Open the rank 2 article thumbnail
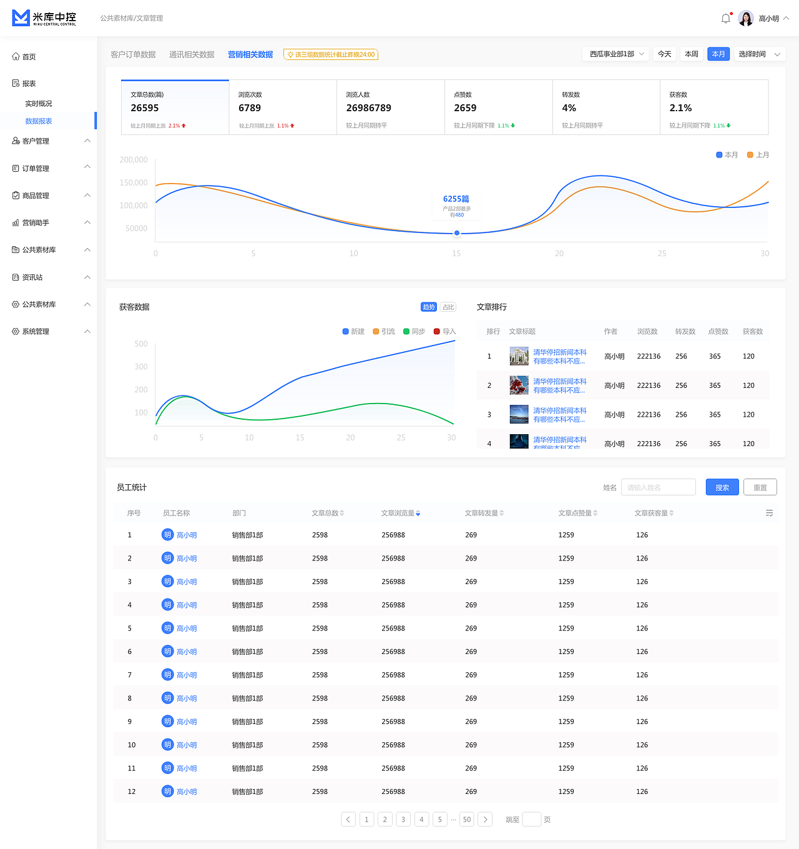This screenshot has width=799, height=849. tap(519, 385)
